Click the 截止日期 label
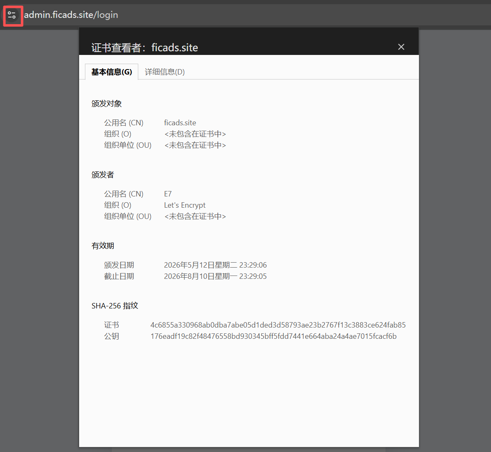Viewport: 491px width, 452px height. (119, 276)
